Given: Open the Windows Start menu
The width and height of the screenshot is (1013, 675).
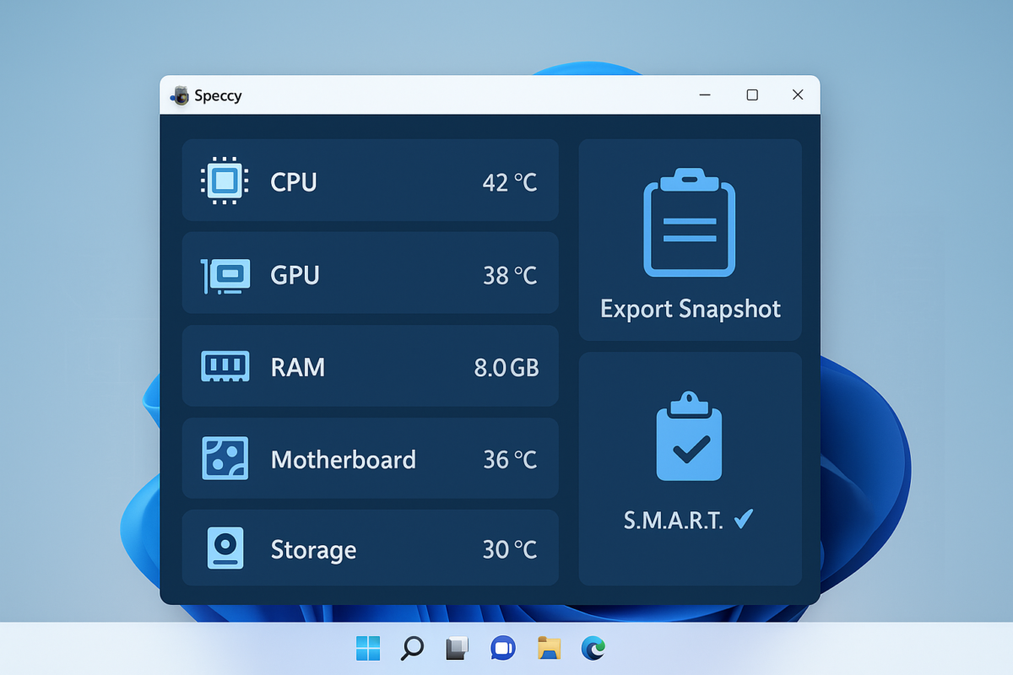Looking at the screenshot, I should tap(368, 648).
